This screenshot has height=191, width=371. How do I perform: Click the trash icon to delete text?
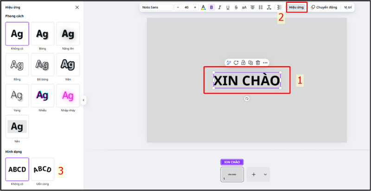pyautogui.click(x=257, y=63)
